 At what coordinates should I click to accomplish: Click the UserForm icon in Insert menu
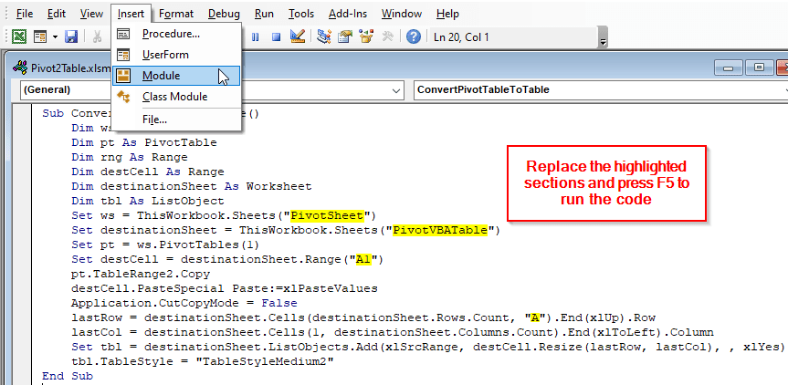[123, 54]
